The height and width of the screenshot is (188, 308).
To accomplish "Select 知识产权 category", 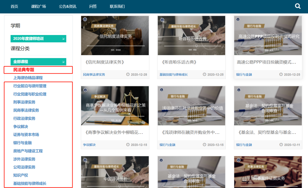I will pyautogui.click(x=20, y=175).
